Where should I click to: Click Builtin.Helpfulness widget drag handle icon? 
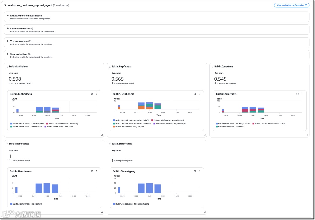coord(110,67)
